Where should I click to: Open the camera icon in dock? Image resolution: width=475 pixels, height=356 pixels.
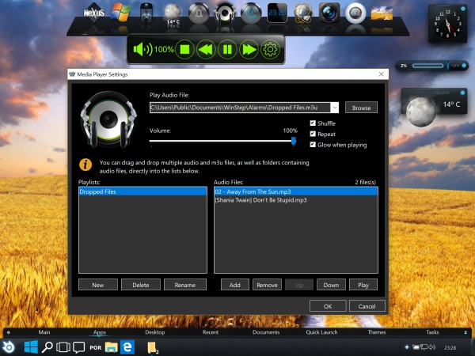(x=329, y=13)
